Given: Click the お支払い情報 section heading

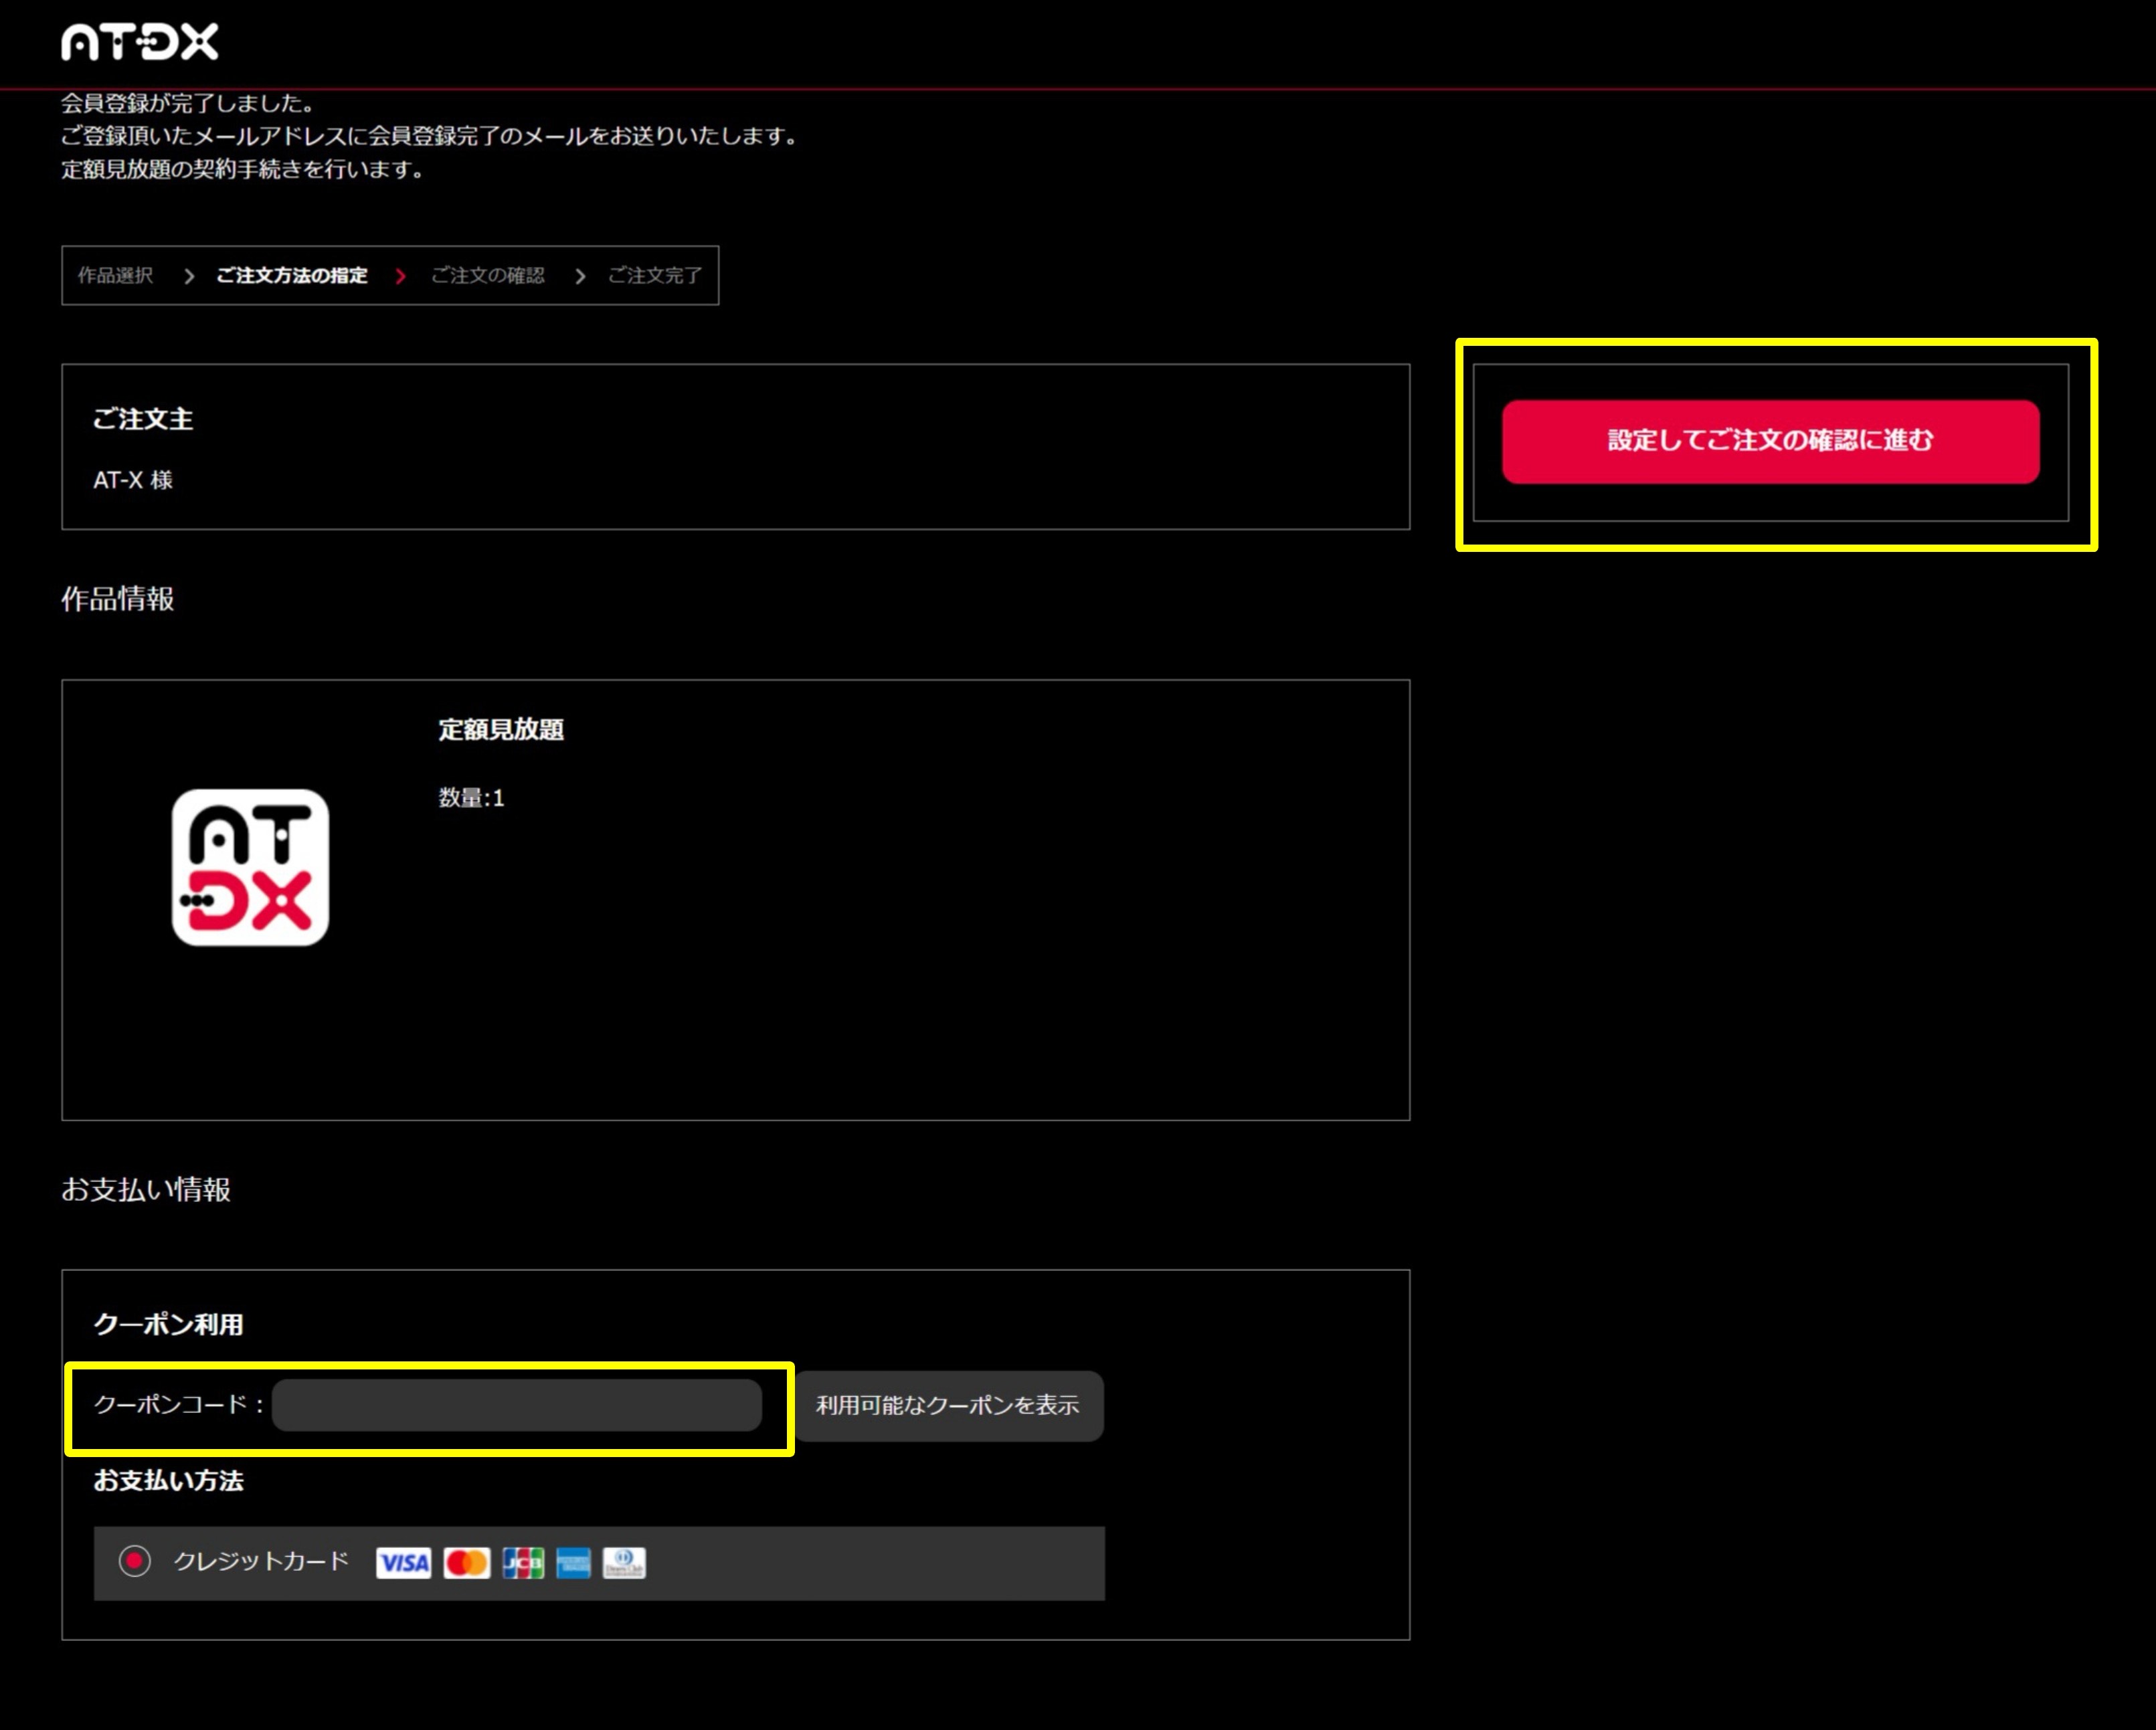Looking at the screenshot, I should click(x=146, y=1189).
